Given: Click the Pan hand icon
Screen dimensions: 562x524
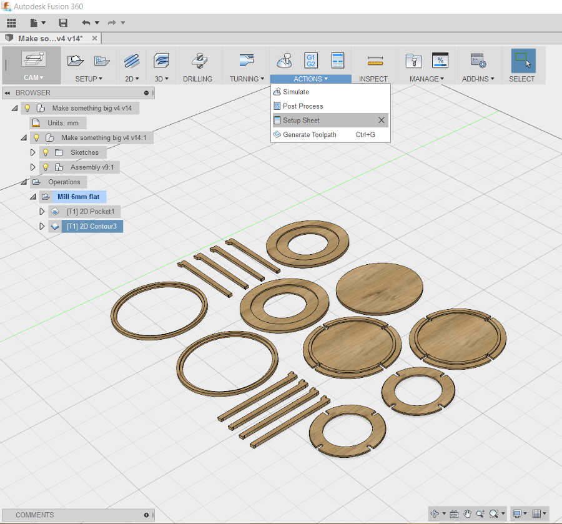Looking at the screenshot, I should [467, 514].
